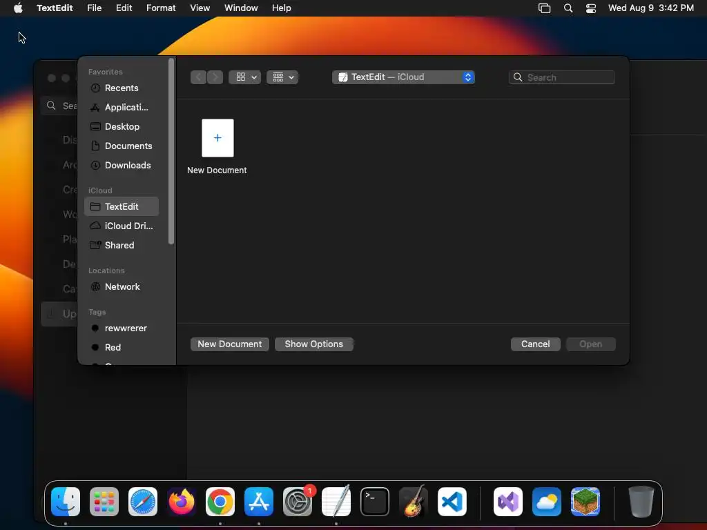Open the Apple menu
This screenshot has height=530, width=707.
[x=18, y=8]
